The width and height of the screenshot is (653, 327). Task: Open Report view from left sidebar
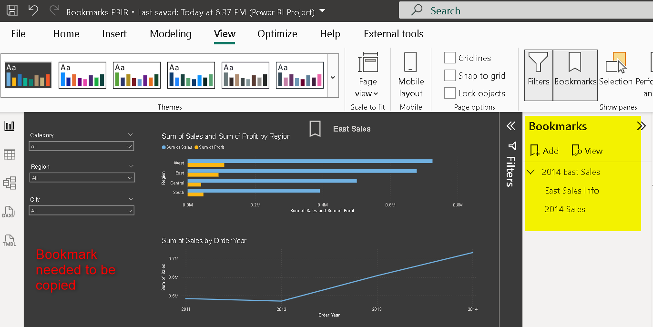click(x=10, y=126)
